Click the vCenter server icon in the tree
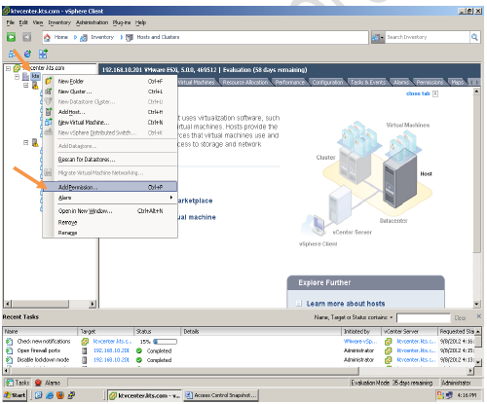Image resolution: width=487 pixels, height=404 pixels. point(17,68)
